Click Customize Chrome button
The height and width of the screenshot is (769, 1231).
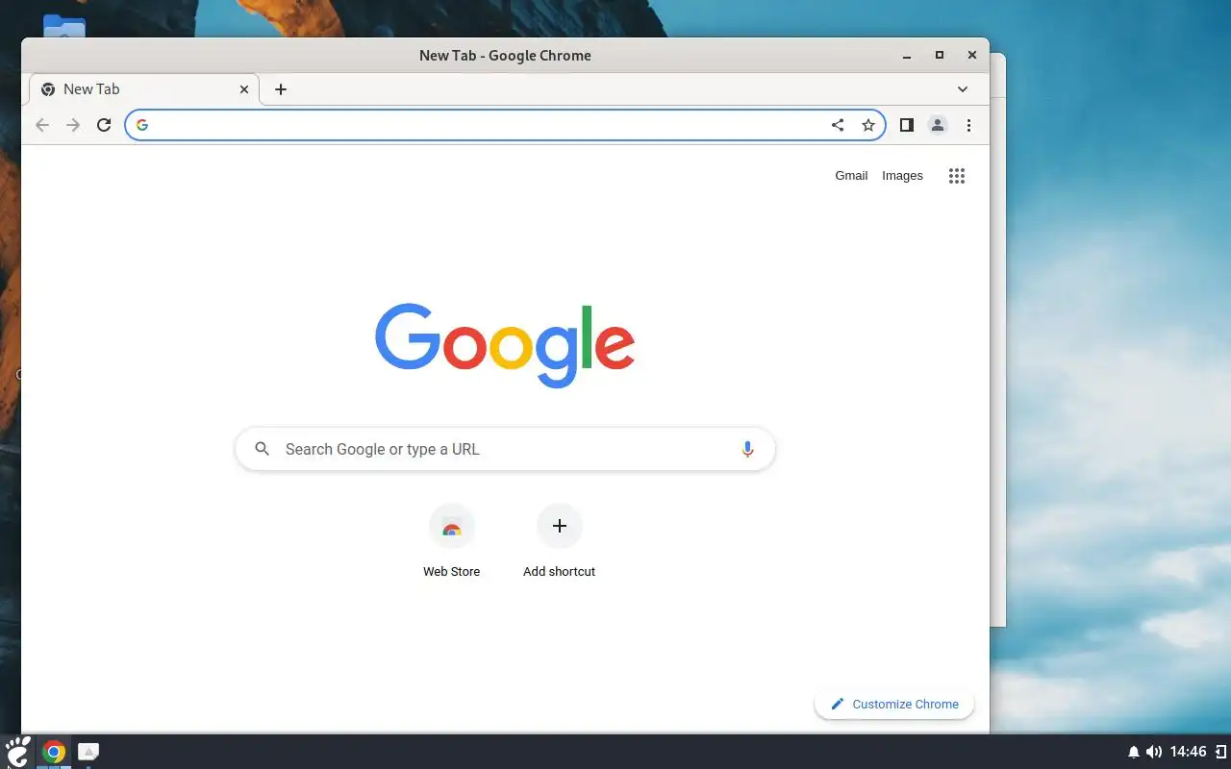894,704
